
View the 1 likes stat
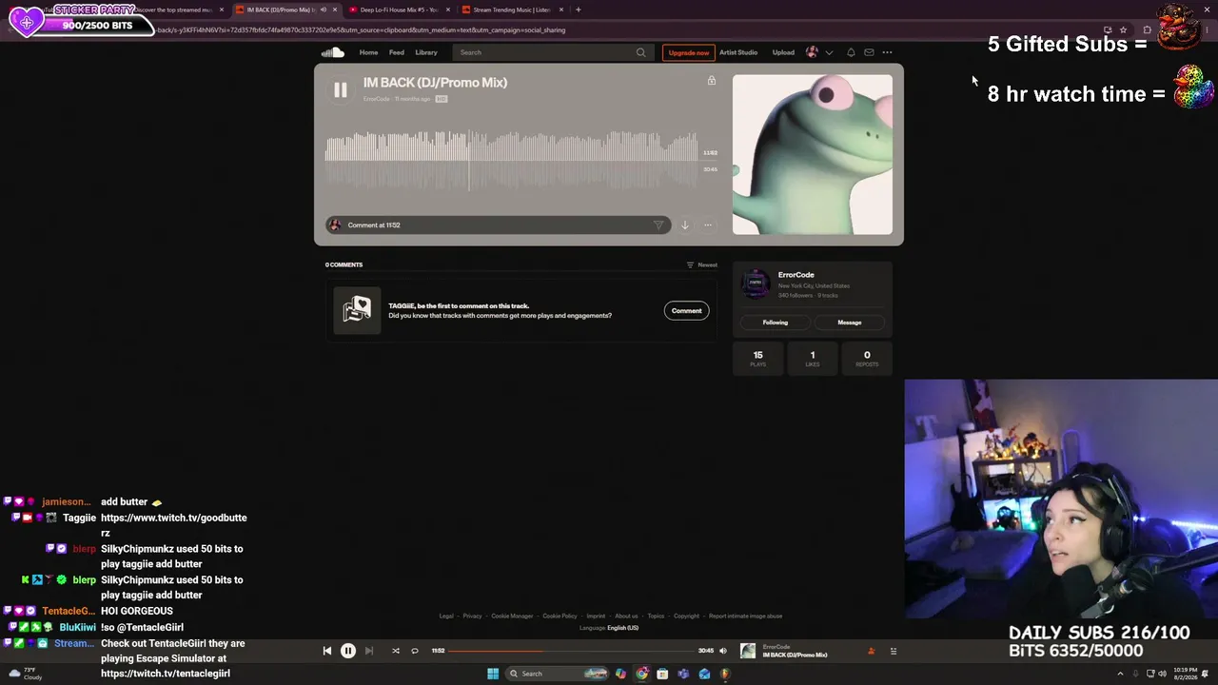click(812, 359)
